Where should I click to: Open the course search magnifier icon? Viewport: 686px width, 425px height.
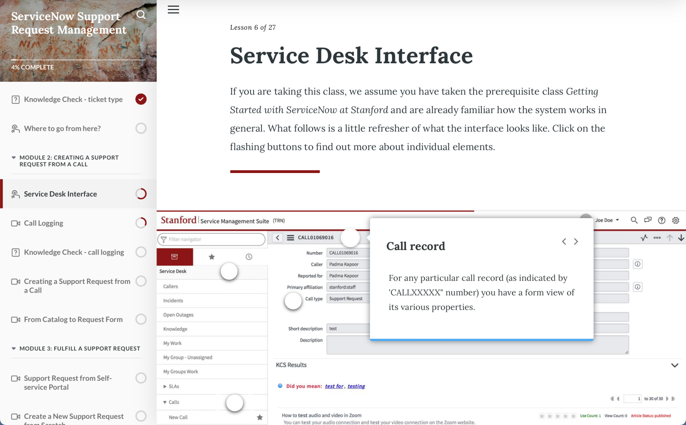click(141, 15)
